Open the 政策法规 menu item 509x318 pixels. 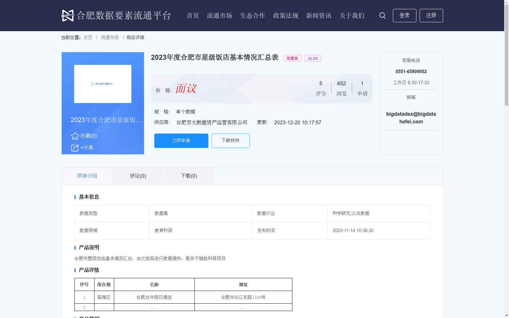point(286,16)
